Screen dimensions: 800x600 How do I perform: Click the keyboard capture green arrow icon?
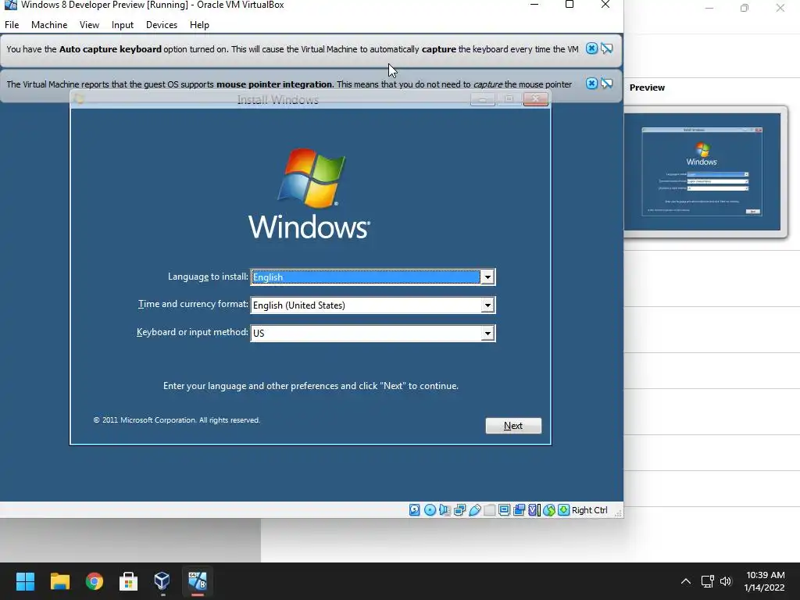563,509
